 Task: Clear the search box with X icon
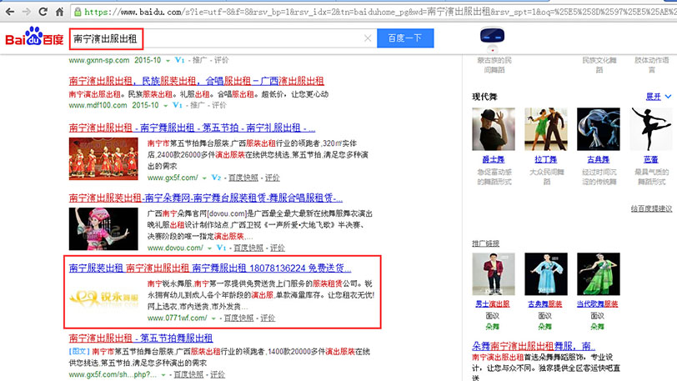(x=368, y=38)
